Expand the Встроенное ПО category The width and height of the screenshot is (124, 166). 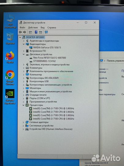[24, 51]
